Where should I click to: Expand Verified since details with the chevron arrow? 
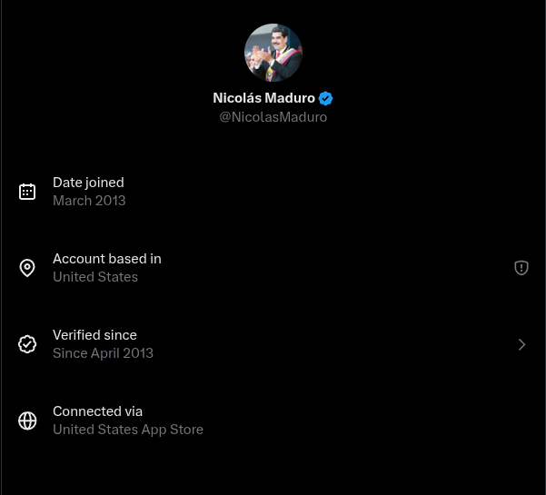click(x=521, y=344)
